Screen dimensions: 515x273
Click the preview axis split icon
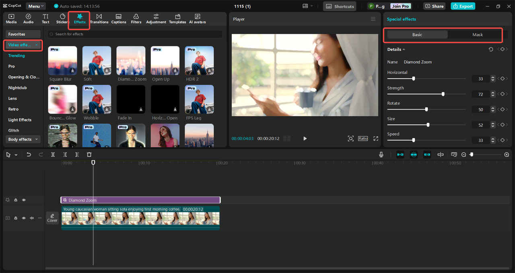pyautogui.click(x=441, y=155)
